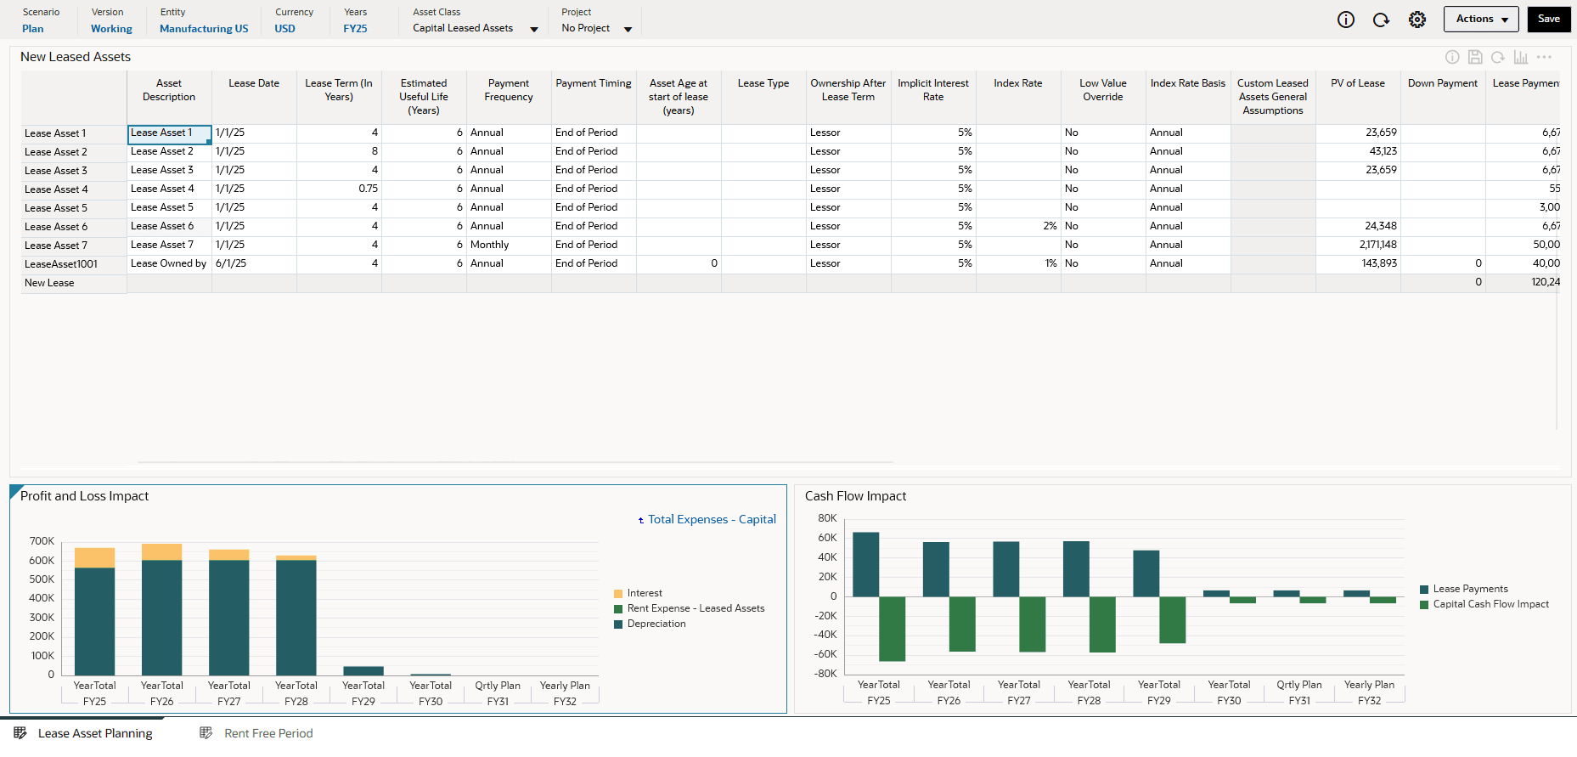Click the top toolbar information icon

[x=1346, y=20]
